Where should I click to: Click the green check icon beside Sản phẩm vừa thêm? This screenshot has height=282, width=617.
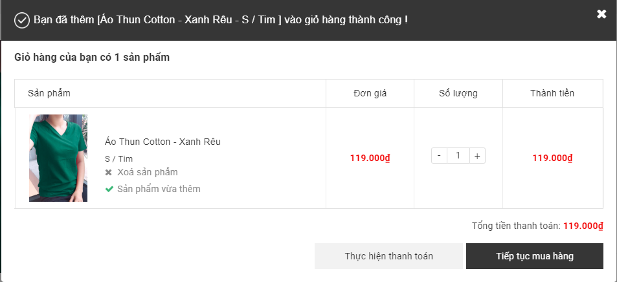point(109,190)
